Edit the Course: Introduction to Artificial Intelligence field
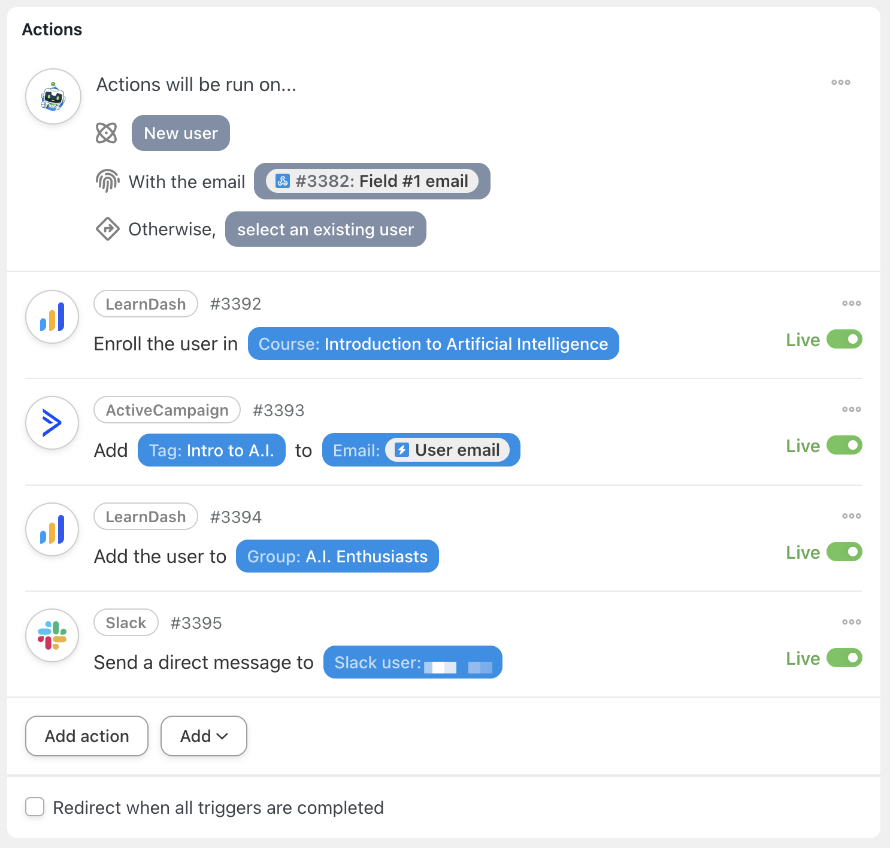The width and height of the screenshot is (890, 848). click(433, 344)
